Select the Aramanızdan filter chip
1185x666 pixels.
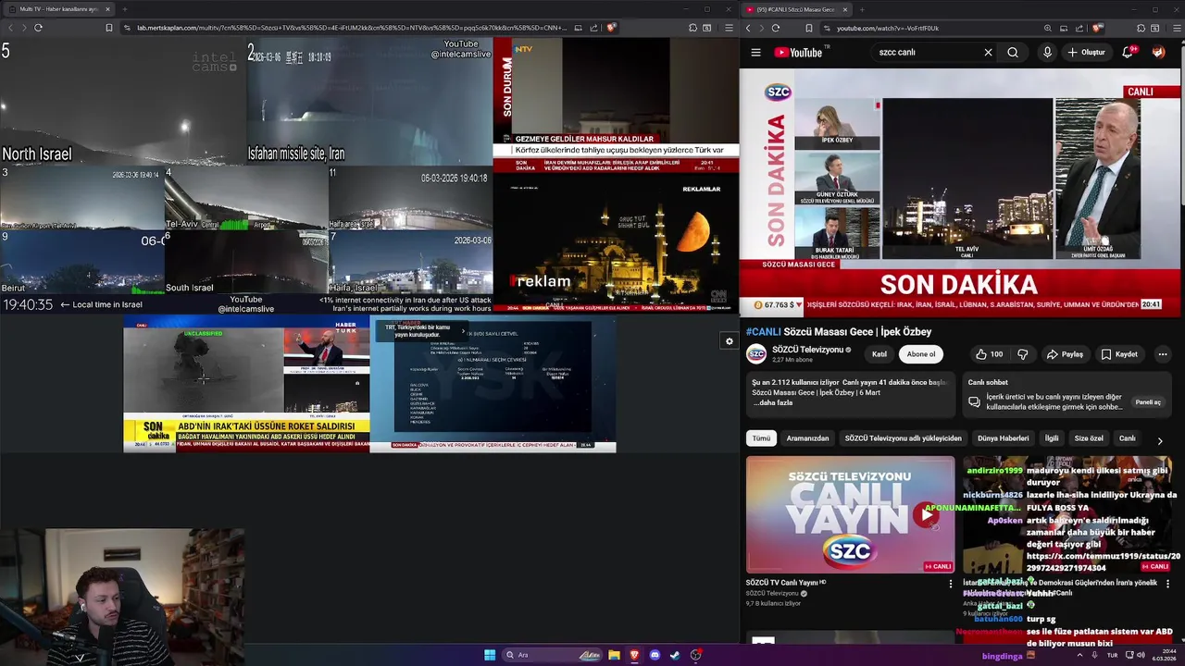click(807, 438)
